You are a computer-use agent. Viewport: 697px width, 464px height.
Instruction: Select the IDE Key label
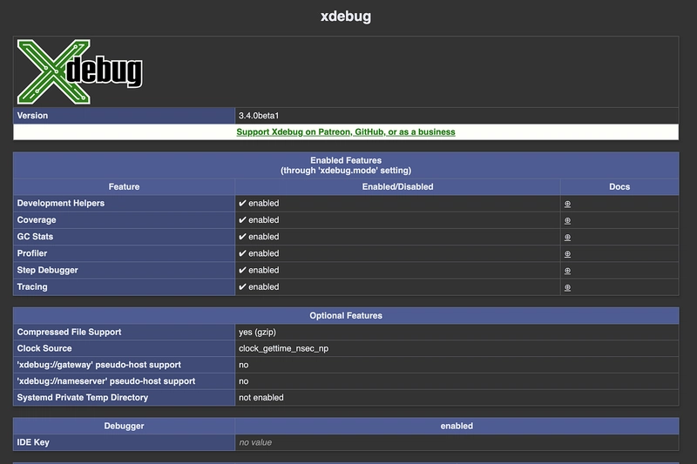[x=124, y=443]
